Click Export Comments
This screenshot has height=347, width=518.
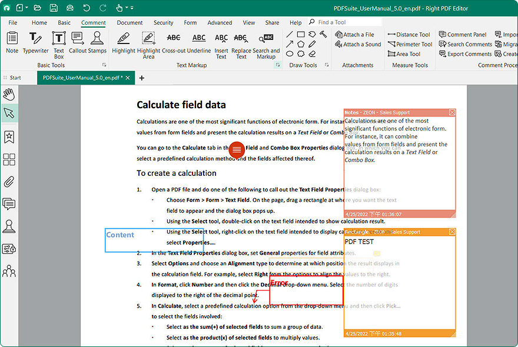click(465, 54)
